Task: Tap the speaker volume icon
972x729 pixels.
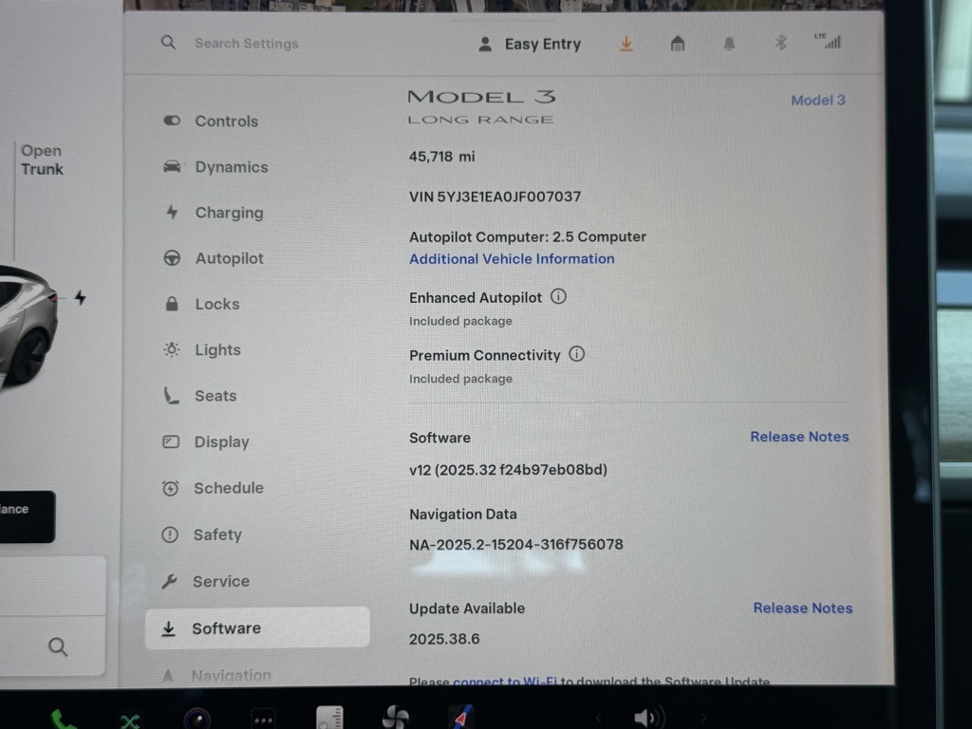Action: (x=646, y=718)
